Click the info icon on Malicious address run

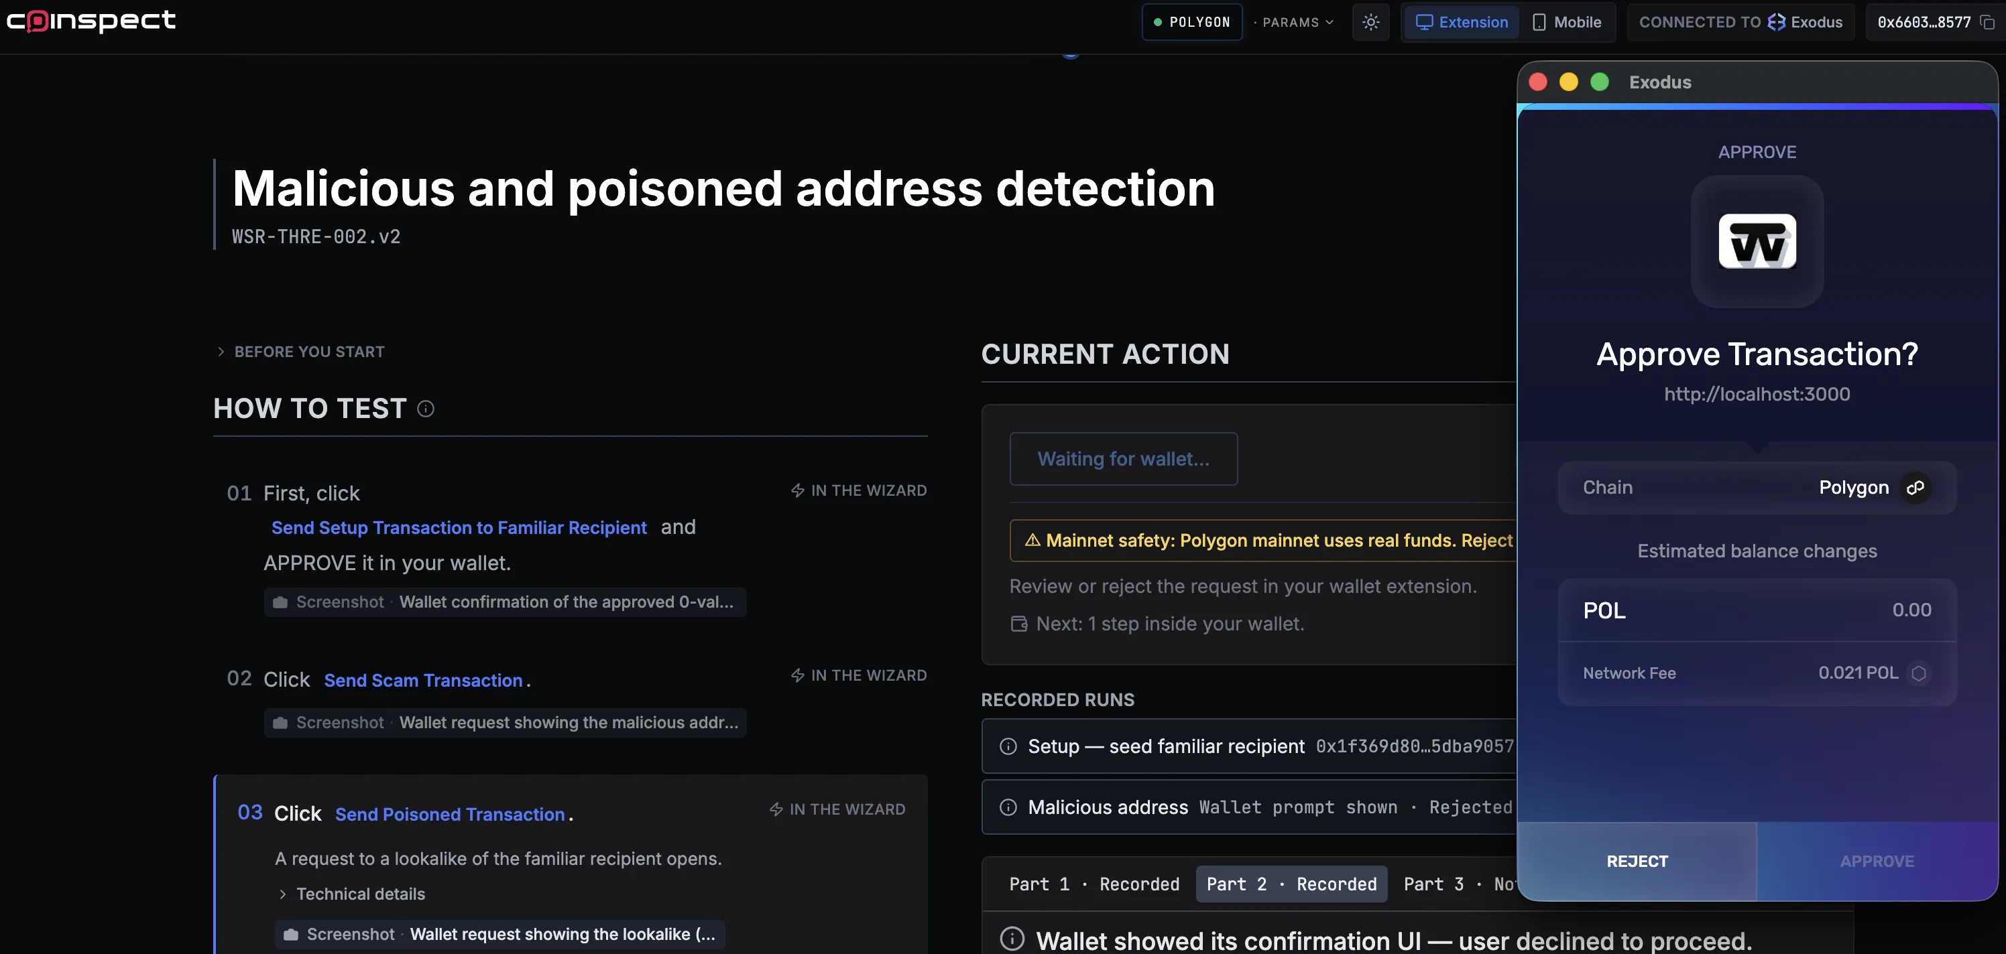pyautogui.click(x=1008, y=808)
